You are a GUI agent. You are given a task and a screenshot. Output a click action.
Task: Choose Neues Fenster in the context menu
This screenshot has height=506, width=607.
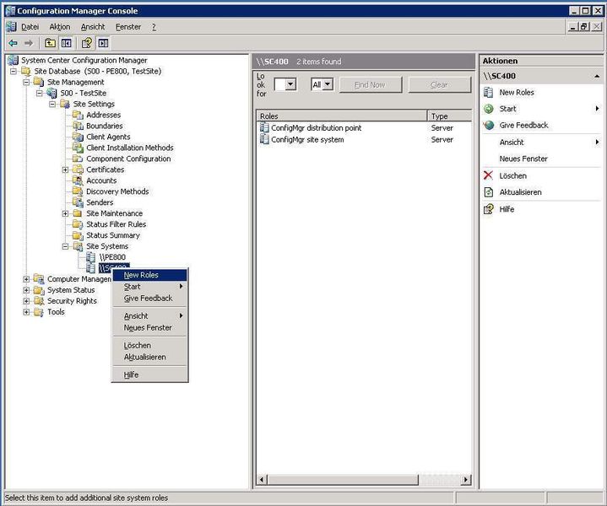(149, 328)
